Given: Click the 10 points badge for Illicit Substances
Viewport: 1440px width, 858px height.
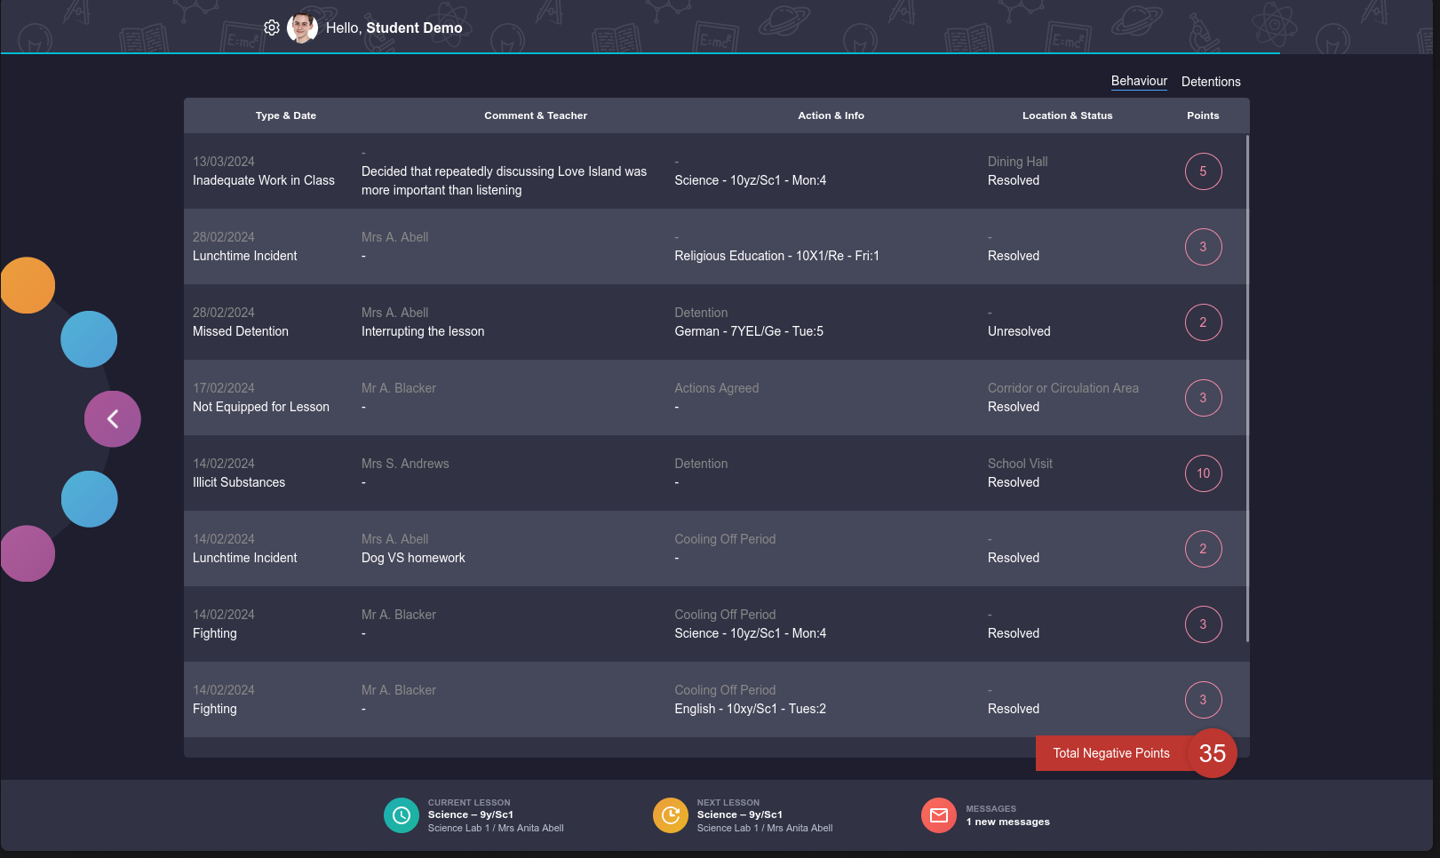Looking at the screenshot, I should point(1203,473).
